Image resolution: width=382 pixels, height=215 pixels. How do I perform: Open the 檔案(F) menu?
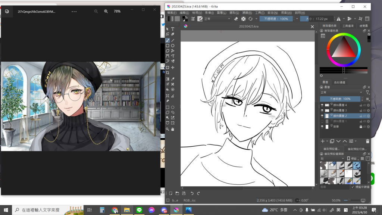[x=172, y=13]
